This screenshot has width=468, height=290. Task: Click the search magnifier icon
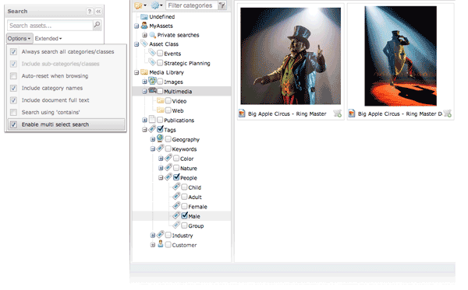pyautogui.click(x=97, y=25)
